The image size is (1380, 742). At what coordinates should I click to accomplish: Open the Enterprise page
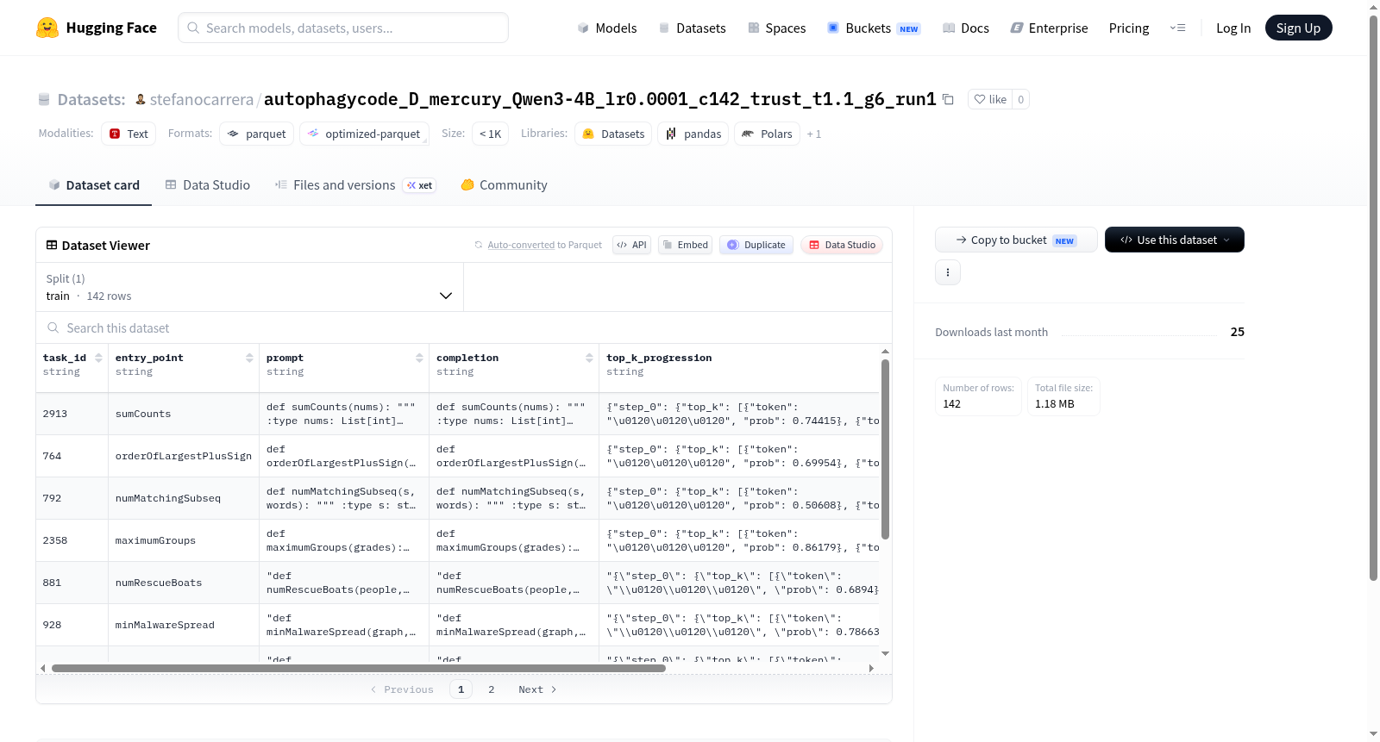click(x=1049, y=28)
